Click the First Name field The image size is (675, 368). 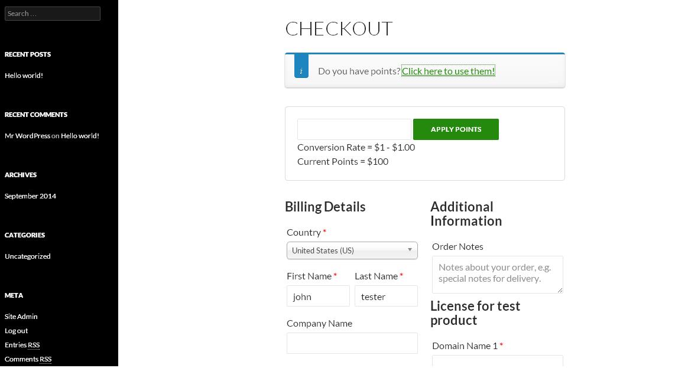tap(318, 296)
